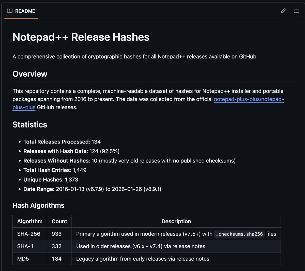Click the Total Hash Entries bullet
The height and width of the screenshot is (271, 305).
click(x=55, y=170)
